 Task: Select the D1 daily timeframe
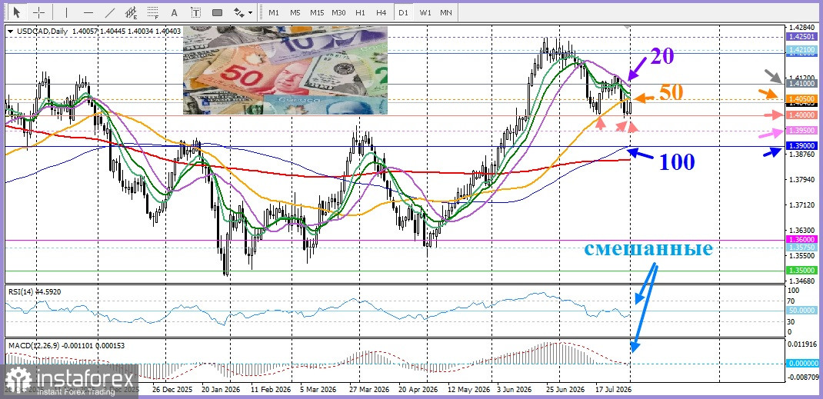pyautogui.click(x=403, y=12)
